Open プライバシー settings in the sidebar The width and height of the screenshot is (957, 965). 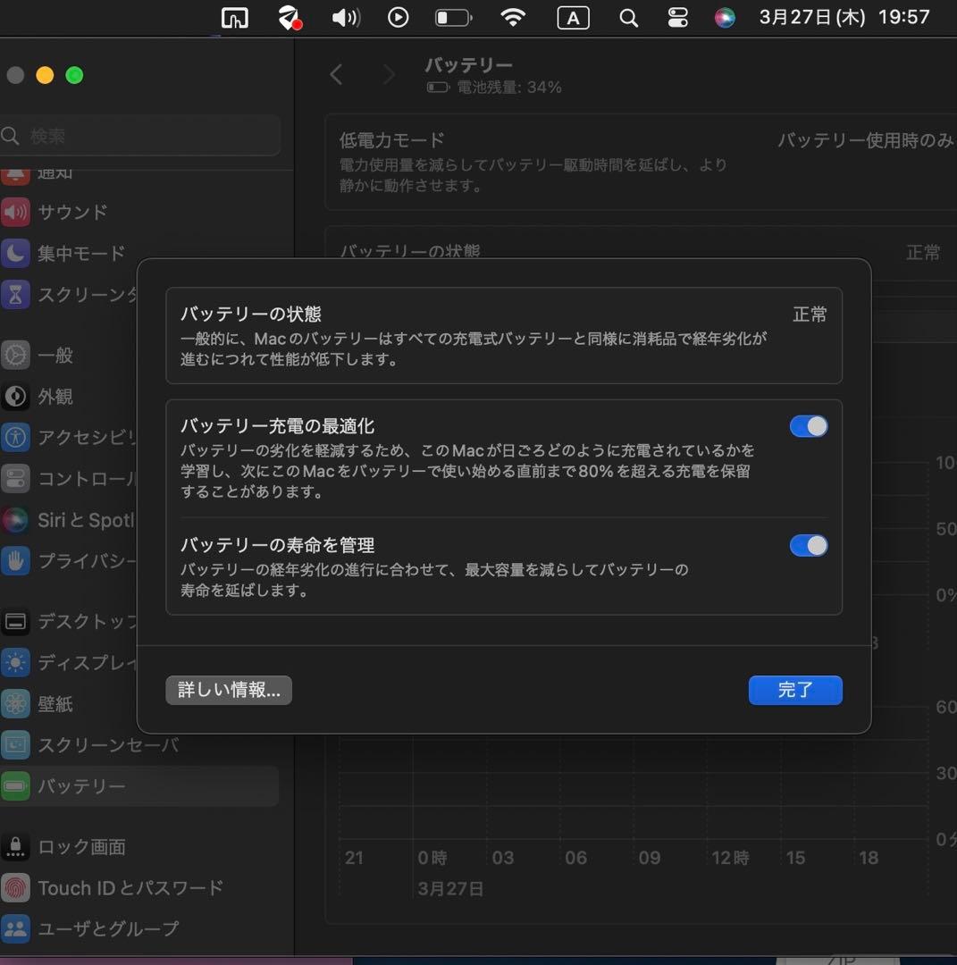(x=85, y=561)
